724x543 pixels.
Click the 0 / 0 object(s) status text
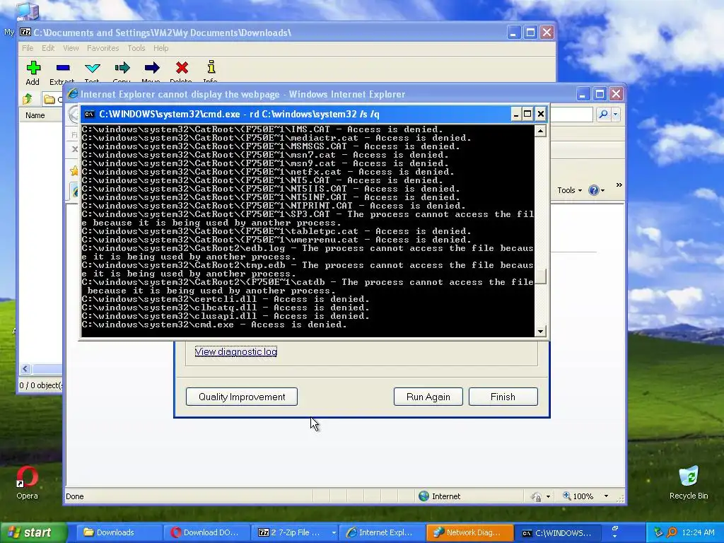(x=40, y=385)
